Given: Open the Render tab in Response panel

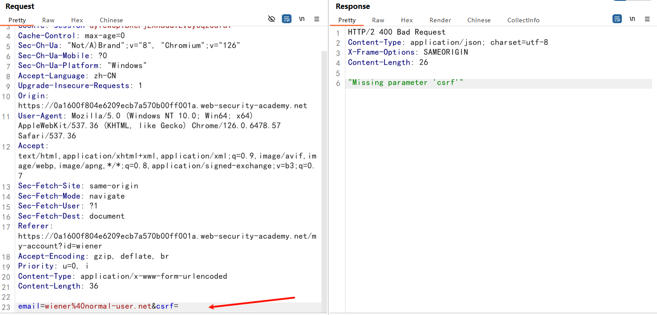Looking at the screenshot, I should 440,20.
